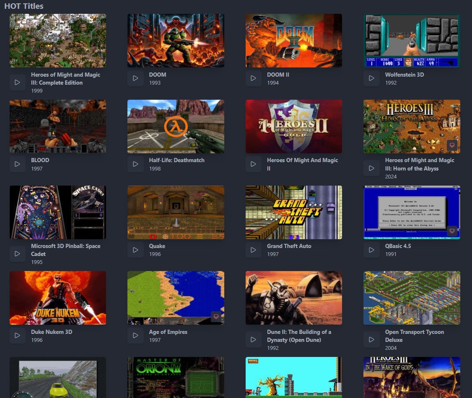This screenshot has height=398, width=472.
Task: Open the 'BLOOD' title link
Action: (40, 160)
